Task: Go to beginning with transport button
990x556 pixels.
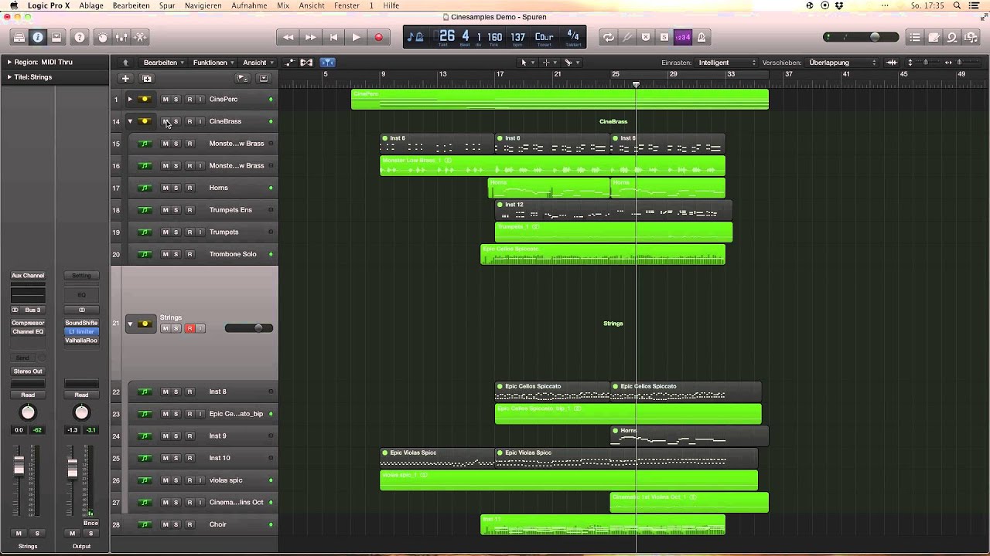Action: 333,37
